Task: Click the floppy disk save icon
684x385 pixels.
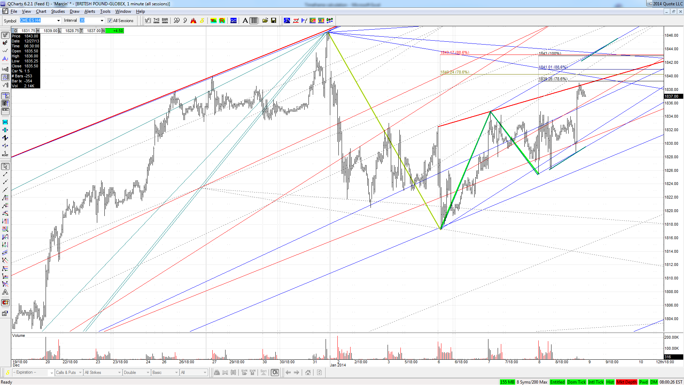Action: 274,21
